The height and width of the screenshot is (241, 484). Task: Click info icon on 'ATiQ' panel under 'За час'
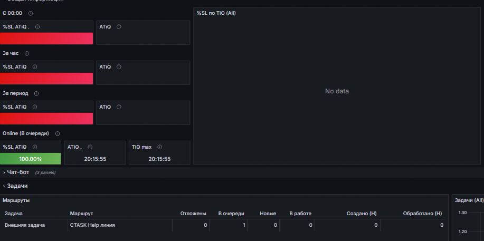[x=119, y=67]
